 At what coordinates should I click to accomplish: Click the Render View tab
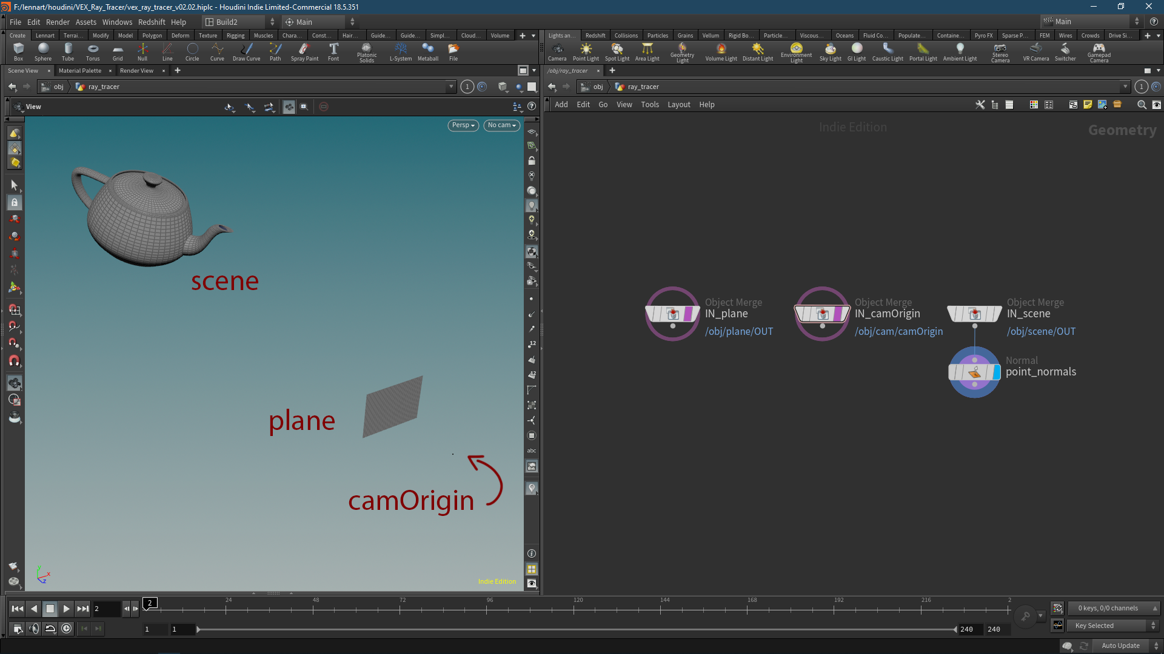[138, 70]
